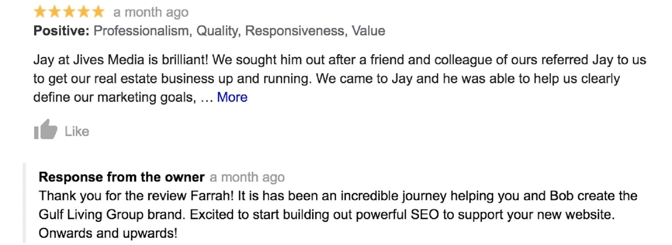Click the bold 'Positive:' label
Viewport: 672px width, 245px height.
click(x=62, y=31)
